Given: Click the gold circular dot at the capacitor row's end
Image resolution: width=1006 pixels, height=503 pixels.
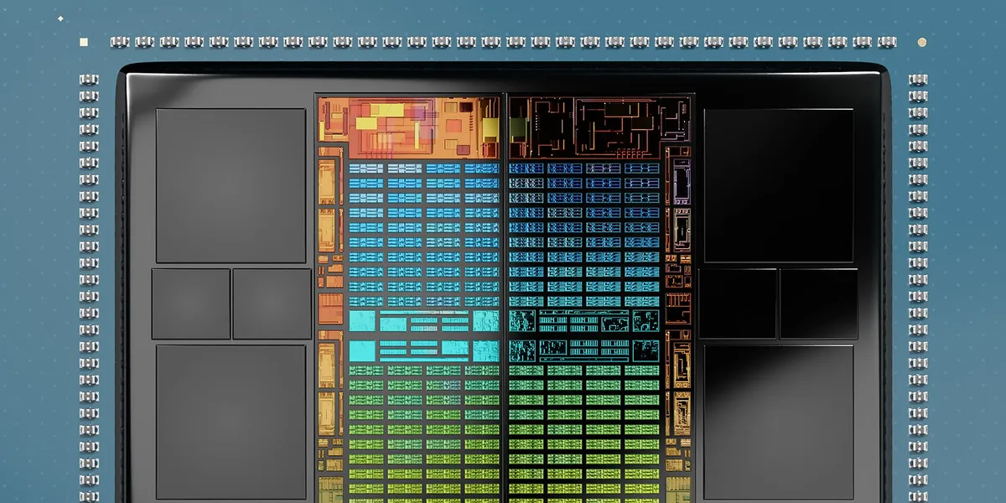Looking at the screenshot, I should click(x=922, y=41).
